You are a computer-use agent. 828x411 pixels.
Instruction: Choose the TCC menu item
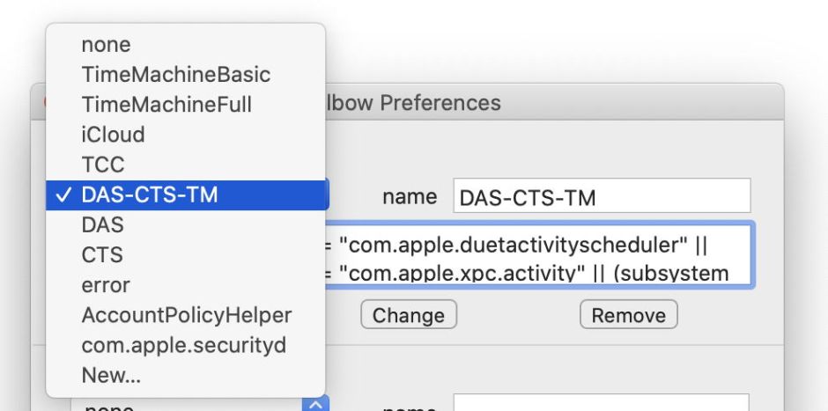(x=103, y=165)
